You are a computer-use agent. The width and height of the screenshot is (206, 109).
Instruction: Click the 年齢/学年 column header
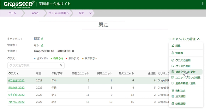[57, 74]
